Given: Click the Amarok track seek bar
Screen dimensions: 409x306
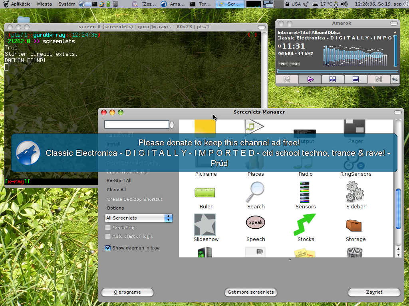Looking at the screenshot, I should [x=338, y=71].
